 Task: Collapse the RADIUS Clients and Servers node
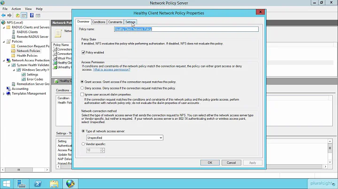[x=4, y=28]
